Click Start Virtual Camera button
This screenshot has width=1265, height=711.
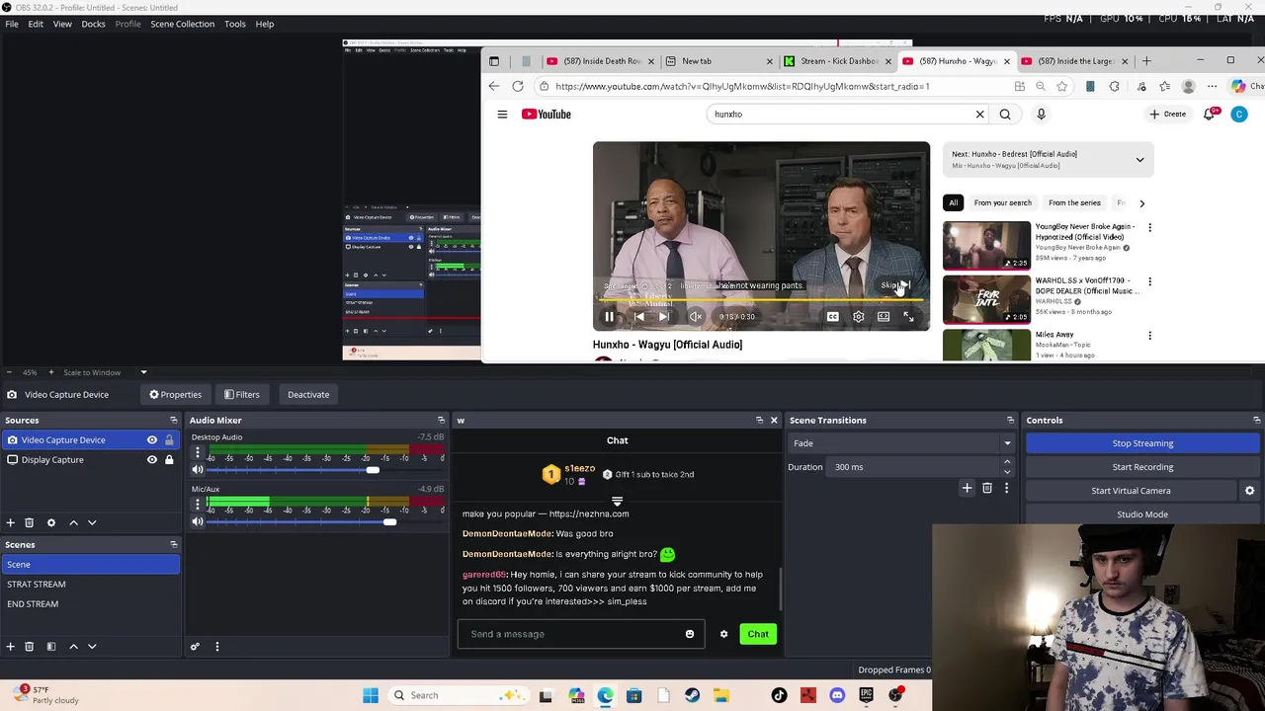(1131, 491)
